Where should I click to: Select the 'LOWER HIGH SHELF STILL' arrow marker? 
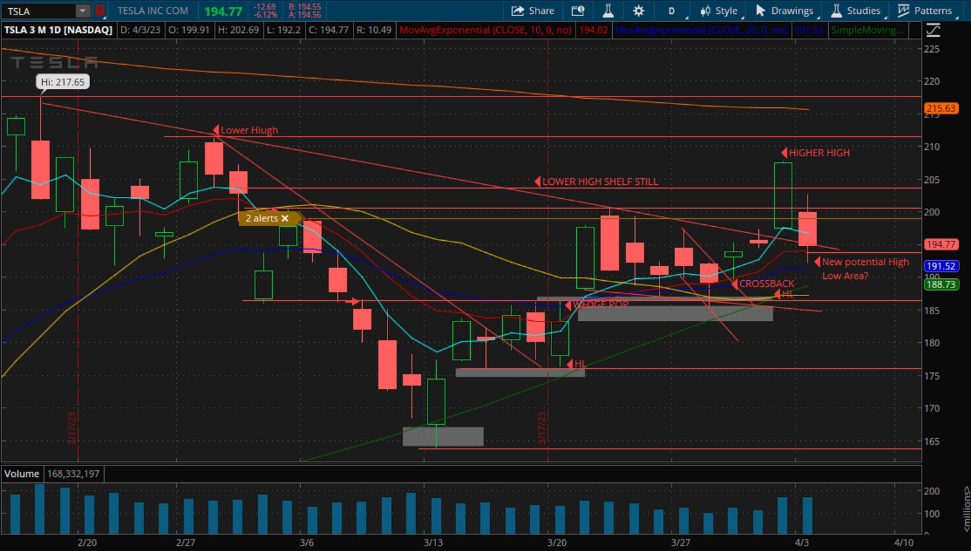click(x=537, y=181)
